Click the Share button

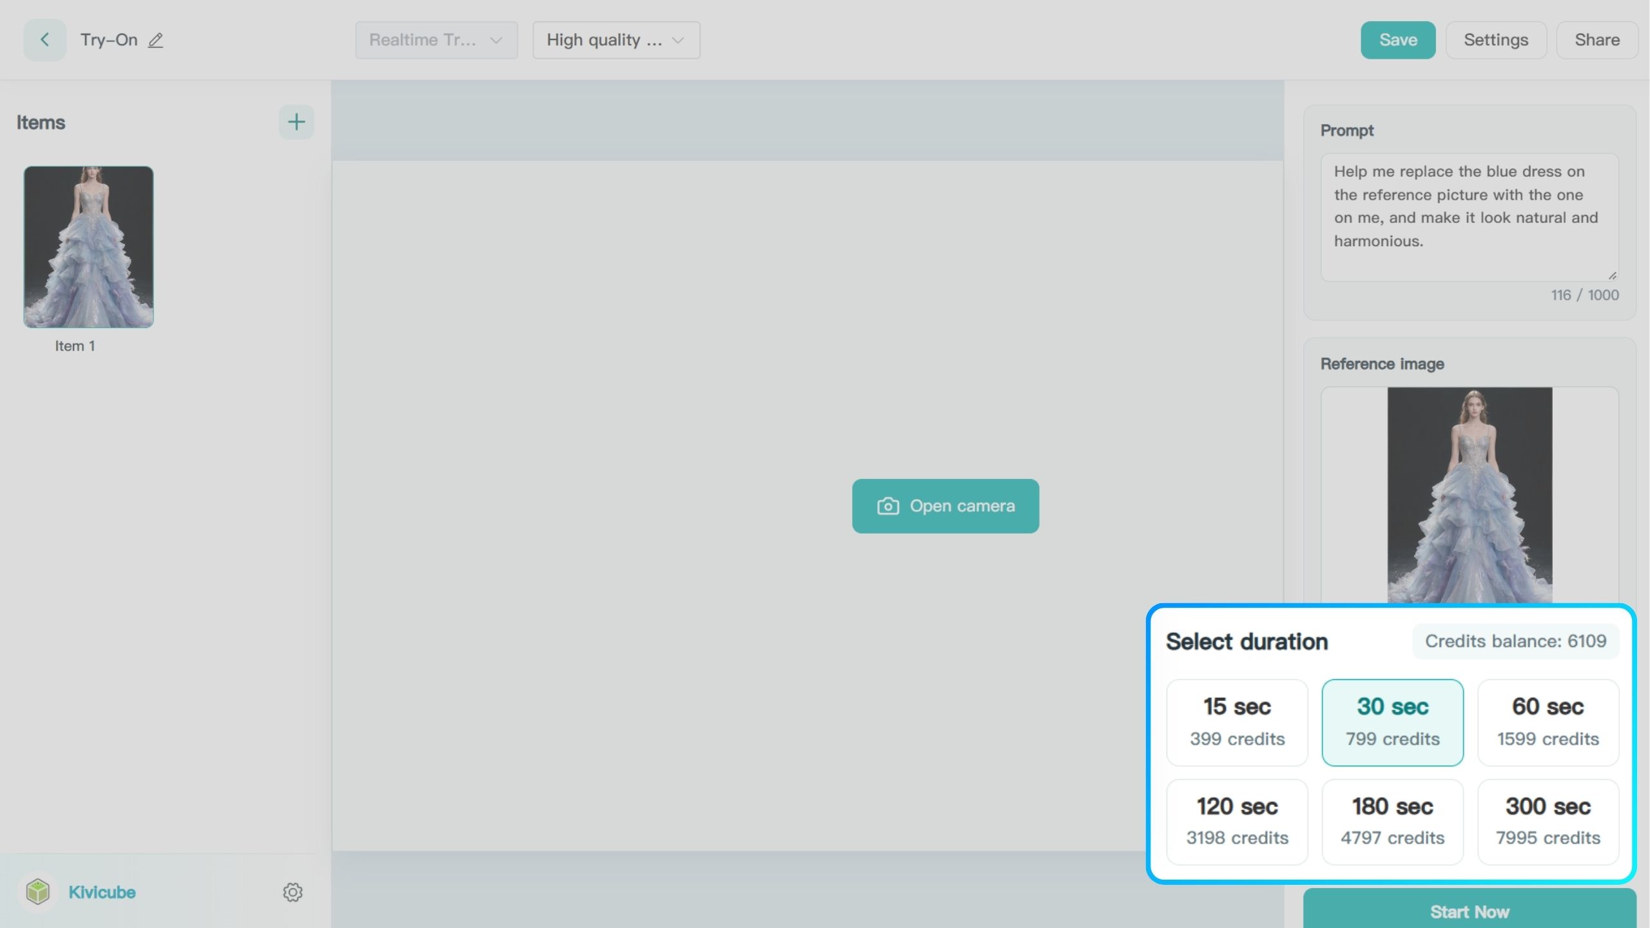click(1597, 40)
